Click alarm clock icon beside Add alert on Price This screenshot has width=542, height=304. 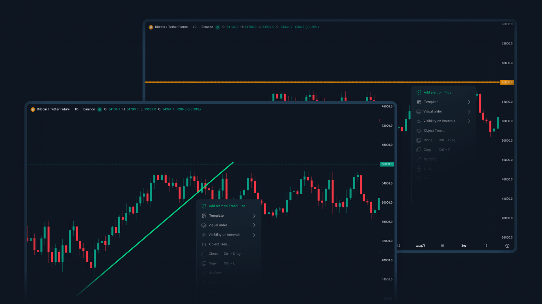(419, 92)
